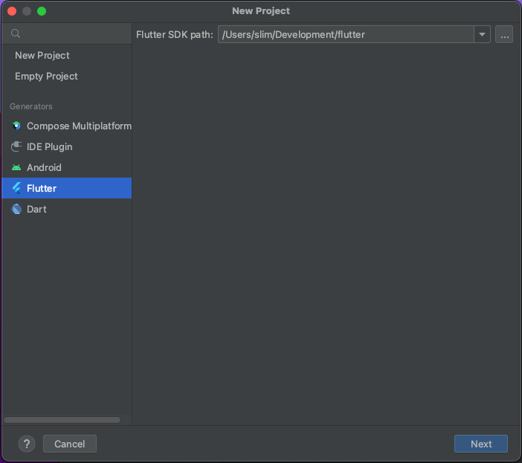The image size is (522, 463).
Task: Click the Compose Multiplatform hexagon icon
Action: (16, 126)
